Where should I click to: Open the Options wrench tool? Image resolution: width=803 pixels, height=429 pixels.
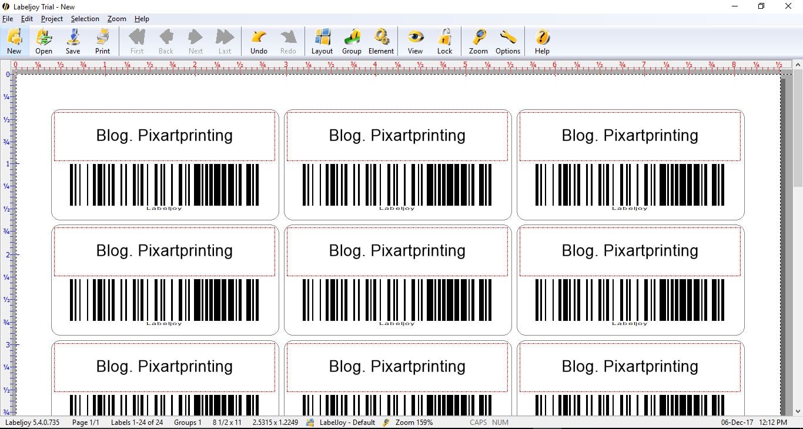click(508, 41)
